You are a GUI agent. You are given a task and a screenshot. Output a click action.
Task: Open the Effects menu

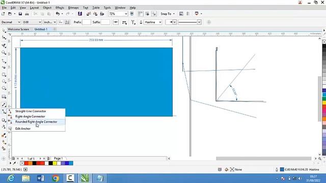point(60,8)
